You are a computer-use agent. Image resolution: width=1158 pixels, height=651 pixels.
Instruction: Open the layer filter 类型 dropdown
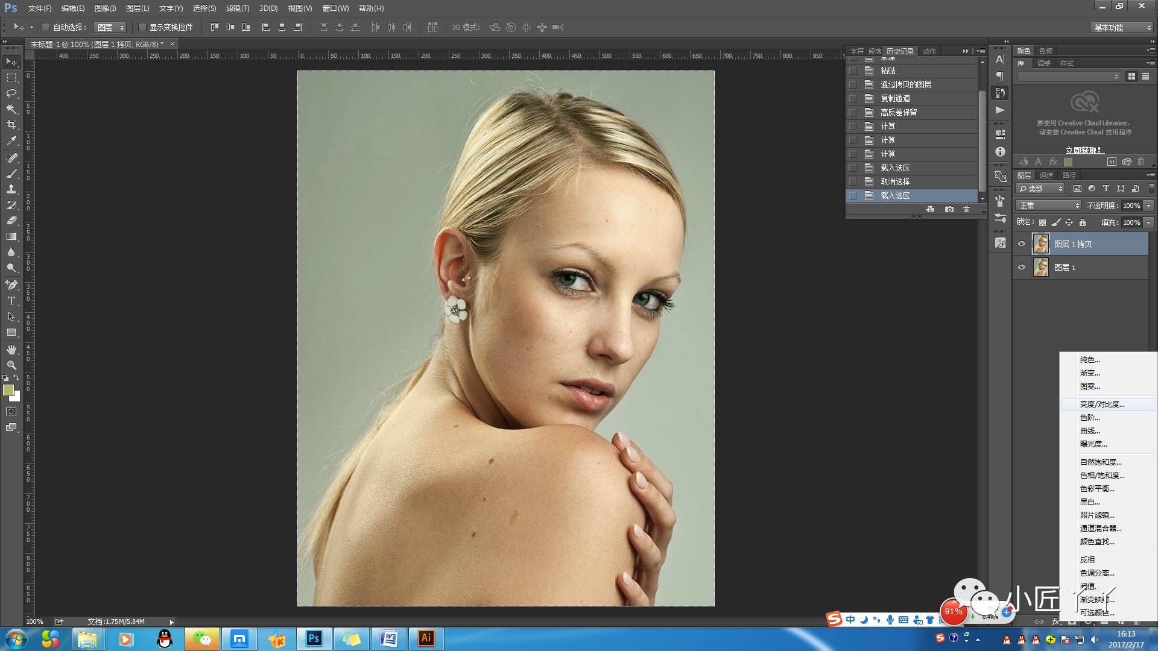[x=1041, y=189]
